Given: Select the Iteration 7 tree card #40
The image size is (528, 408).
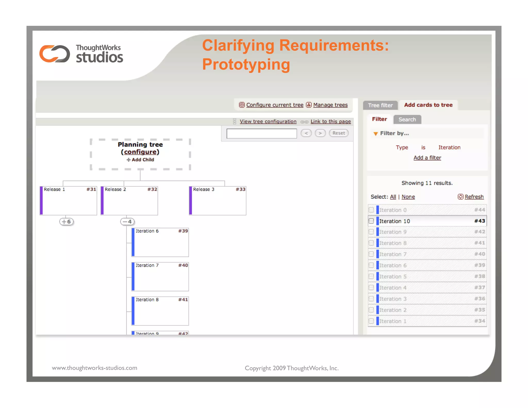Looking at the screenshot, I should [x=160, y=276].
